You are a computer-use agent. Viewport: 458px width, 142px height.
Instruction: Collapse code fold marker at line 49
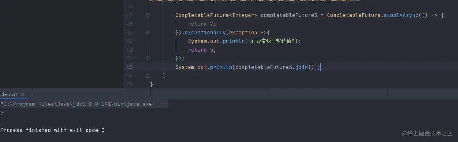coord(148,32)
